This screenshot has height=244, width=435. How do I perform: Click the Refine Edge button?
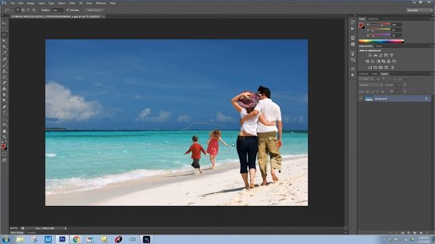point(94,10)
